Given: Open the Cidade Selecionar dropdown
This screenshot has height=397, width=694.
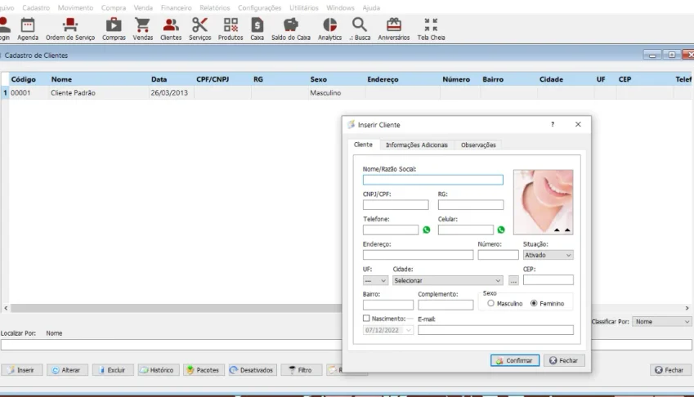Looking at the screenshot, I should tap(447, 280).
